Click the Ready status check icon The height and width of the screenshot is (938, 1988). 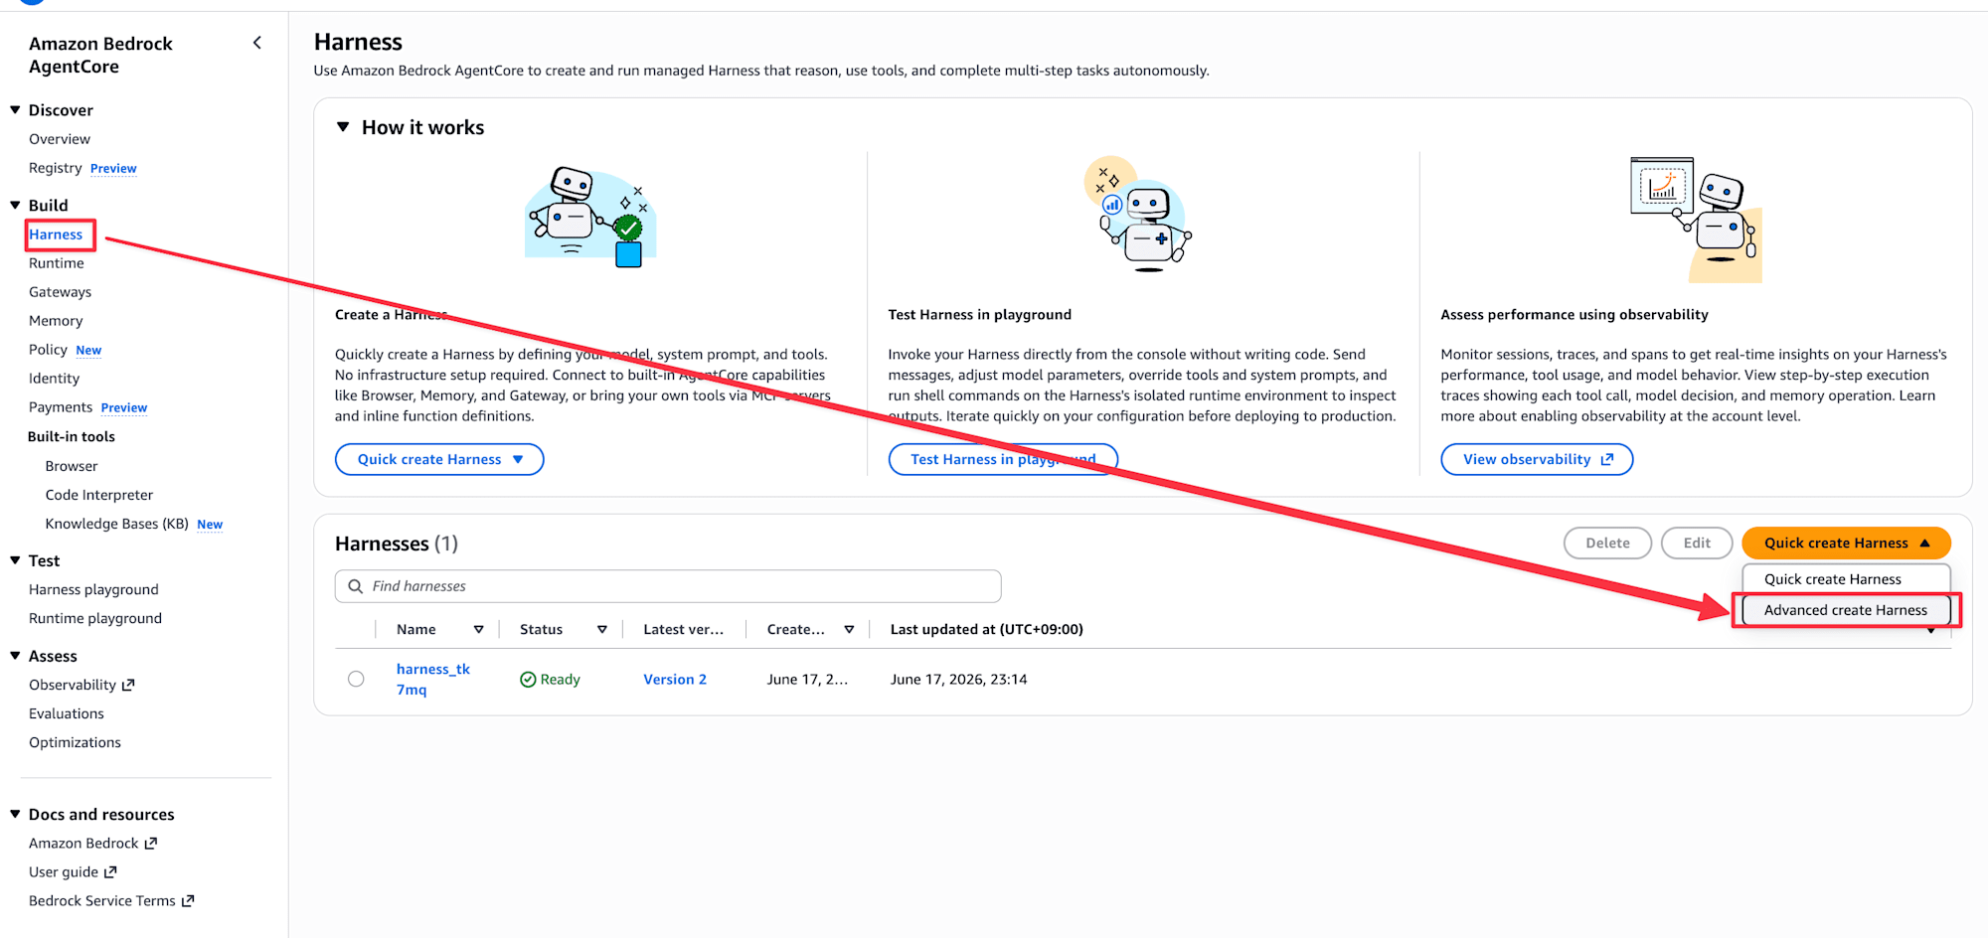coord(528,680)
